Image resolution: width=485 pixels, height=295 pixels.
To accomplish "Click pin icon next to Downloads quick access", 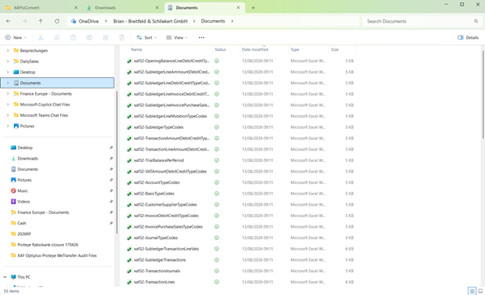I will coord(111,158).
